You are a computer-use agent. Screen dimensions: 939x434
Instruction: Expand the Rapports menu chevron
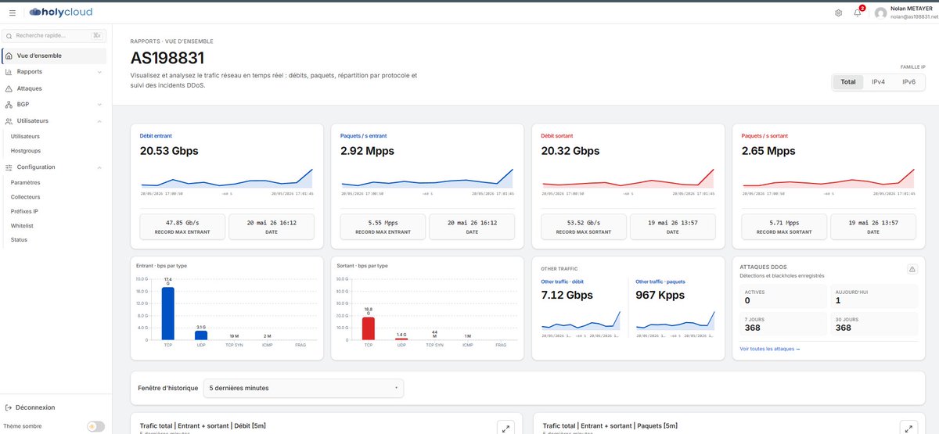[99, 72]
